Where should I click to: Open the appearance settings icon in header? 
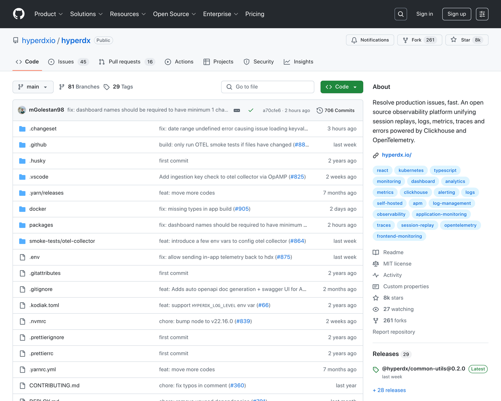click(x=482, y=14)
